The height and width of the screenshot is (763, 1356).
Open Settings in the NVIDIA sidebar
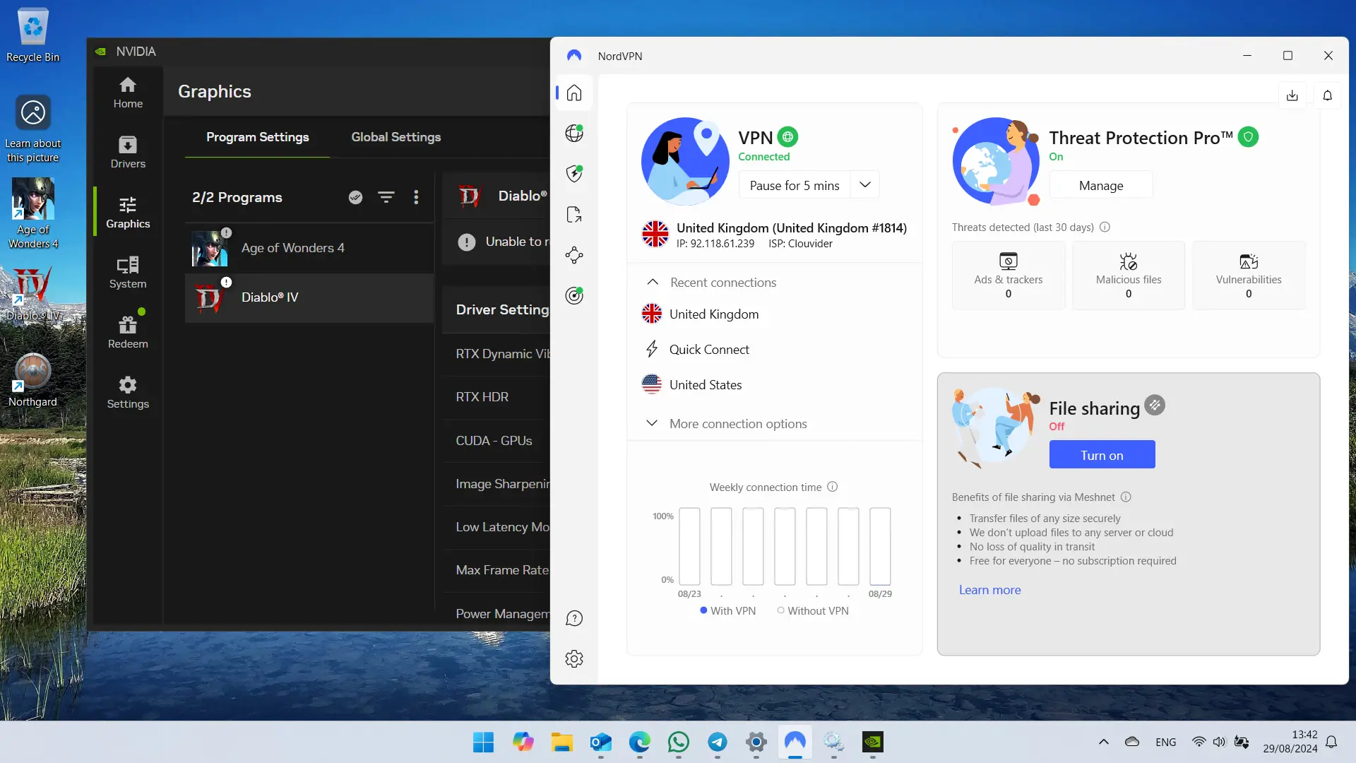pyautogui.click(x=128, y=394)
